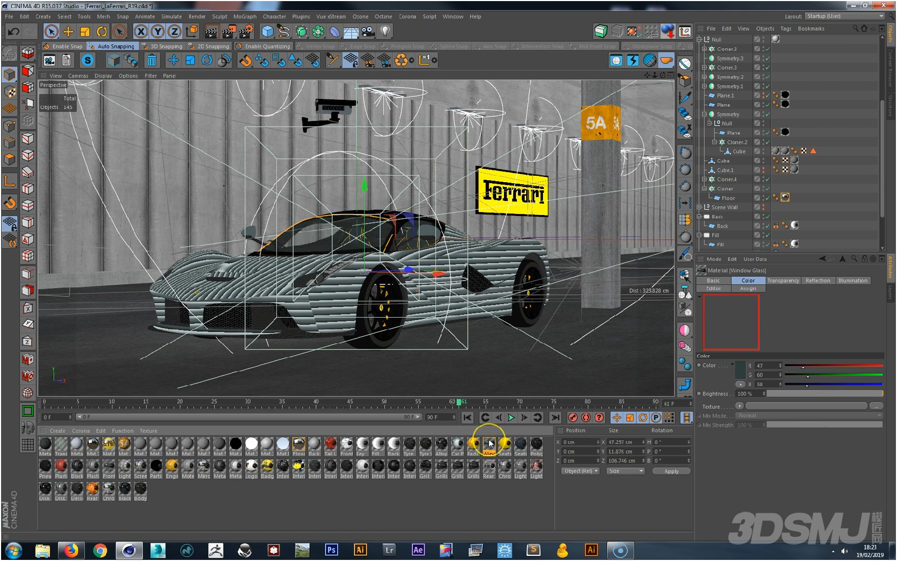
Task: Open Cameras menu in viewport
Action: point(78,76)
